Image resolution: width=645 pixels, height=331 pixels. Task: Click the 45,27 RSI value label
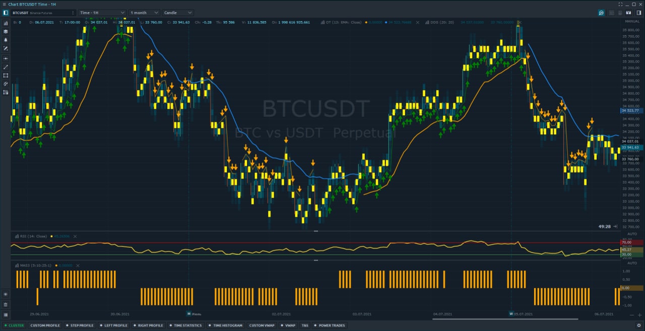coord(632,250)
